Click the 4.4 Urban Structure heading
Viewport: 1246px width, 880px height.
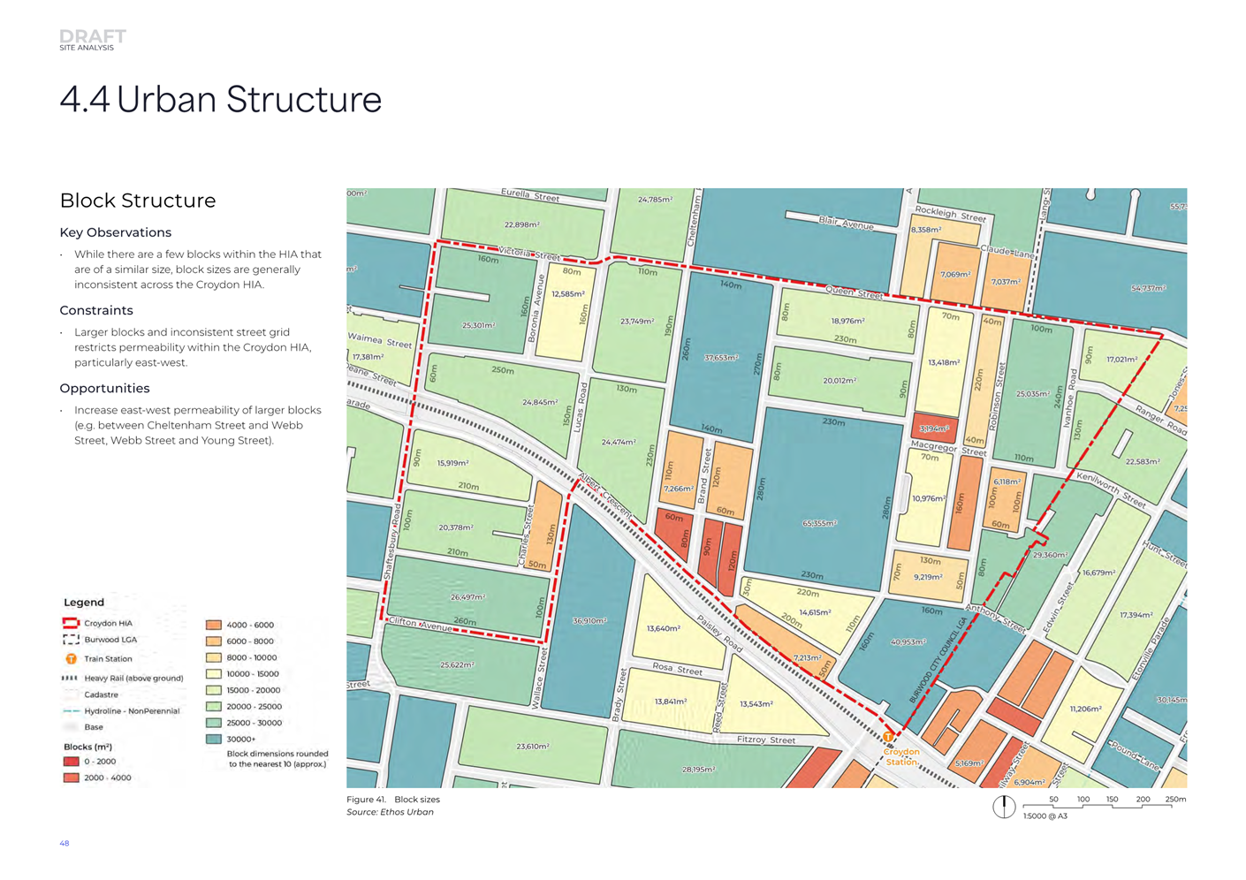[221, 100]
